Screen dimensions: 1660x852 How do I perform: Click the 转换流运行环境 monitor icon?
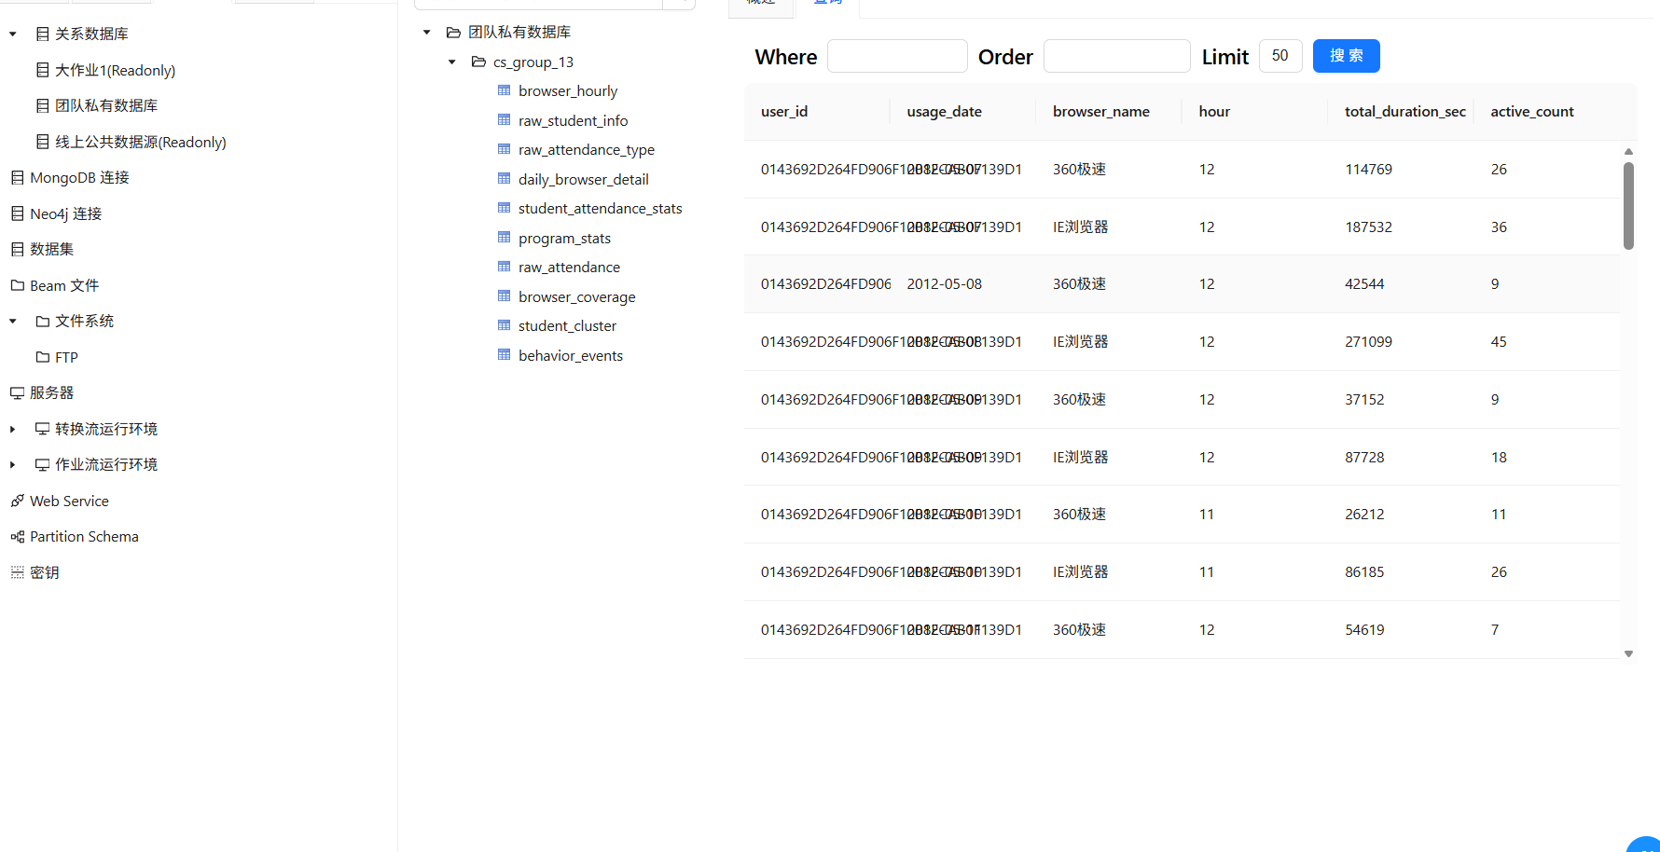click(x=42, y=429)
